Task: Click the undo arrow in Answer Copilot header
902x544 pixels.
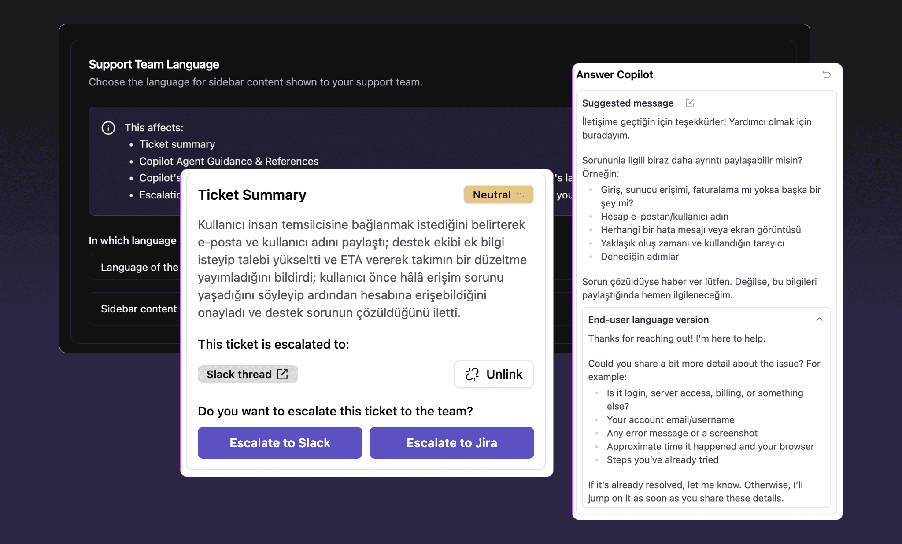Action: [827, 75]
